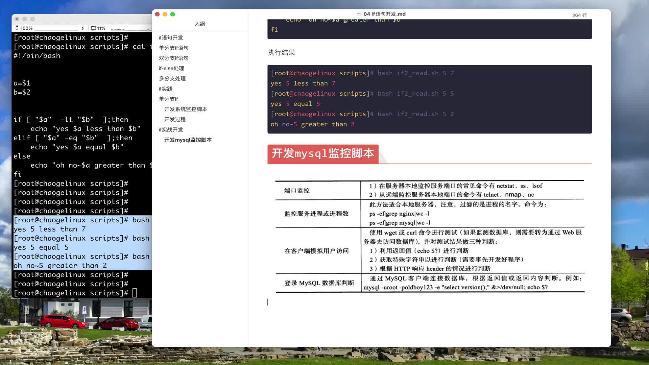Select if-else处理 outline entry
The image size is (649, 365).
[x=171, y=68]
